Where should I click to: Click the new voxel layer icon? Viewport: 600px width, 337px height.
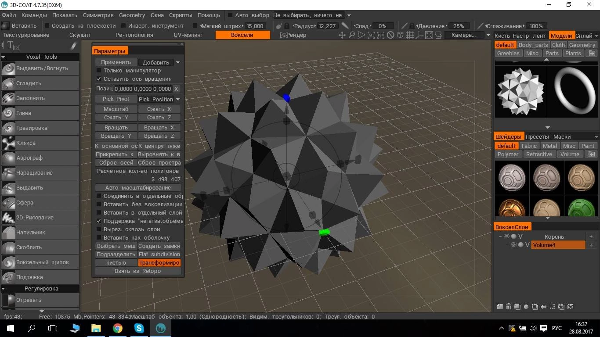(x=500, y=307)
